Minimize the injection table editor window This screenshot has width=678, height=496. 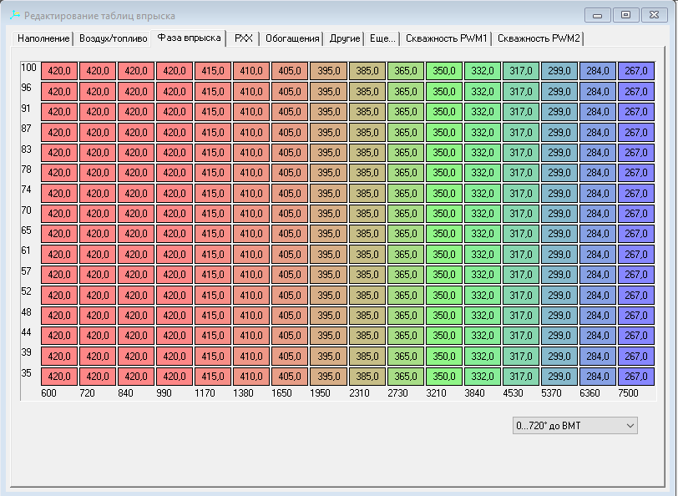point(598,15)
